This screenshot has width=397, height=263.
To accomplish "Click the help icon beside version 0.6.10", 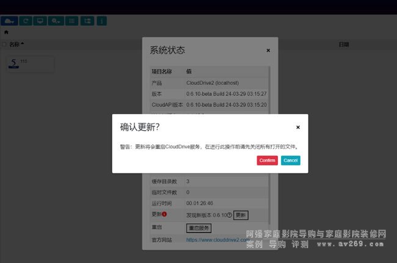I will click(230, 215).
